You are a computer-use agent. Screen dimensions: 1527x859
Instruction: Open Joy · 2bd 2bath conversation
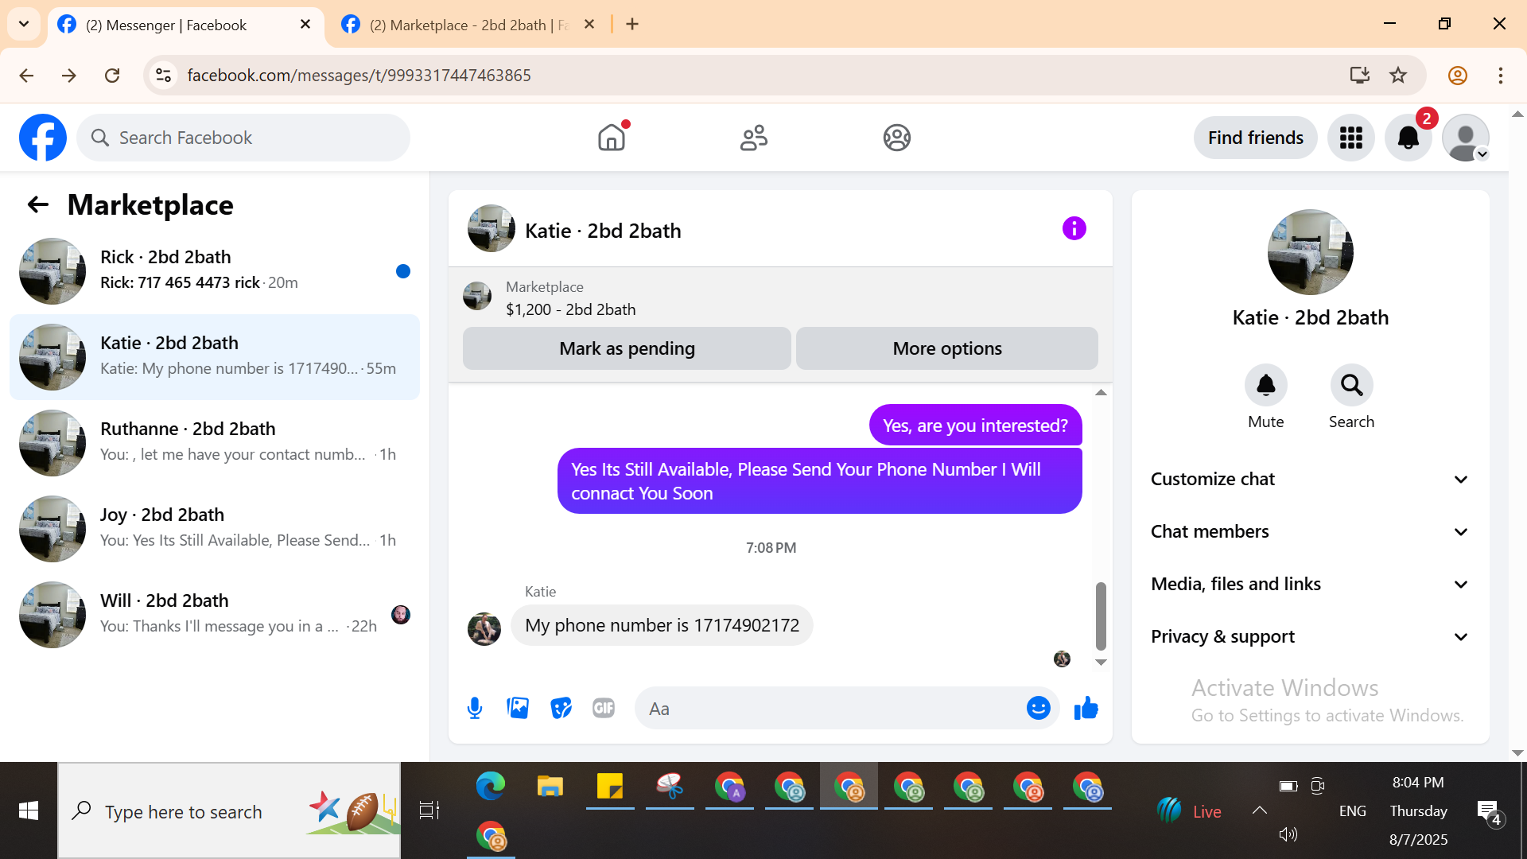(215, 529)
